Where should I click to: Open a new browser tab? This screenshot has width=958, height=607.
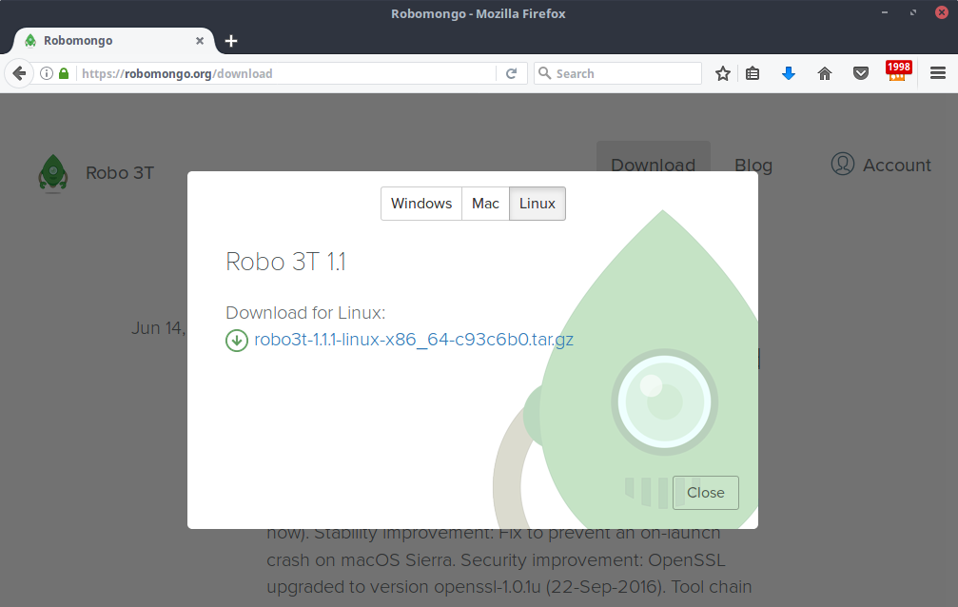231,41
